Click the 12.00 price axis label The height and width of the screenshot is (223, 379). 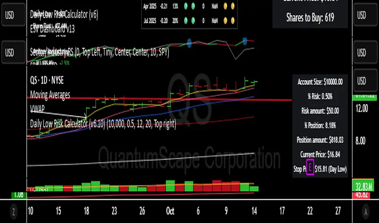click(362, 109)
